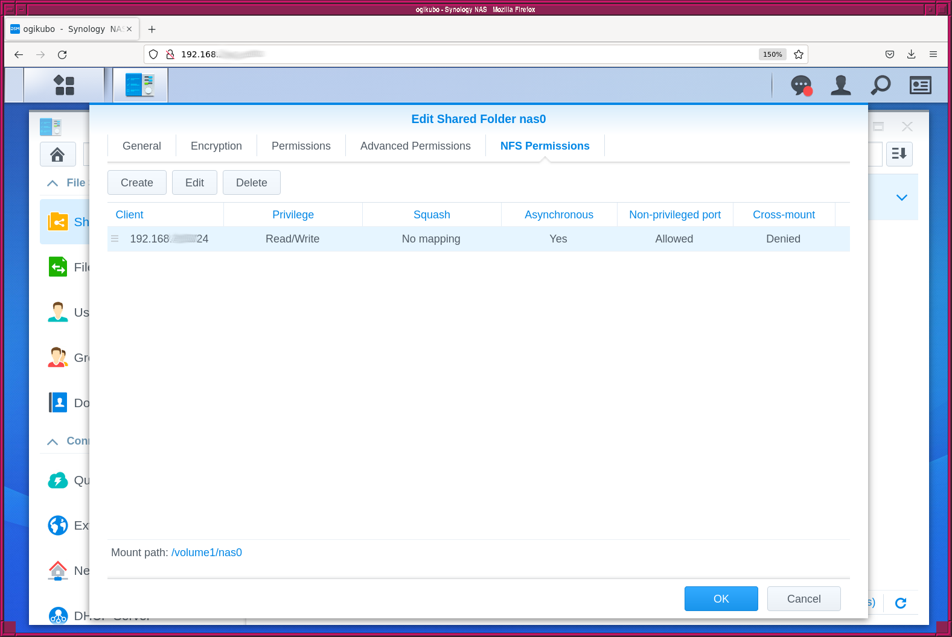This screenshot has height=637, width=952.
Task: Open the notifications chat bubble icon
Action: (x=801, y=85)
